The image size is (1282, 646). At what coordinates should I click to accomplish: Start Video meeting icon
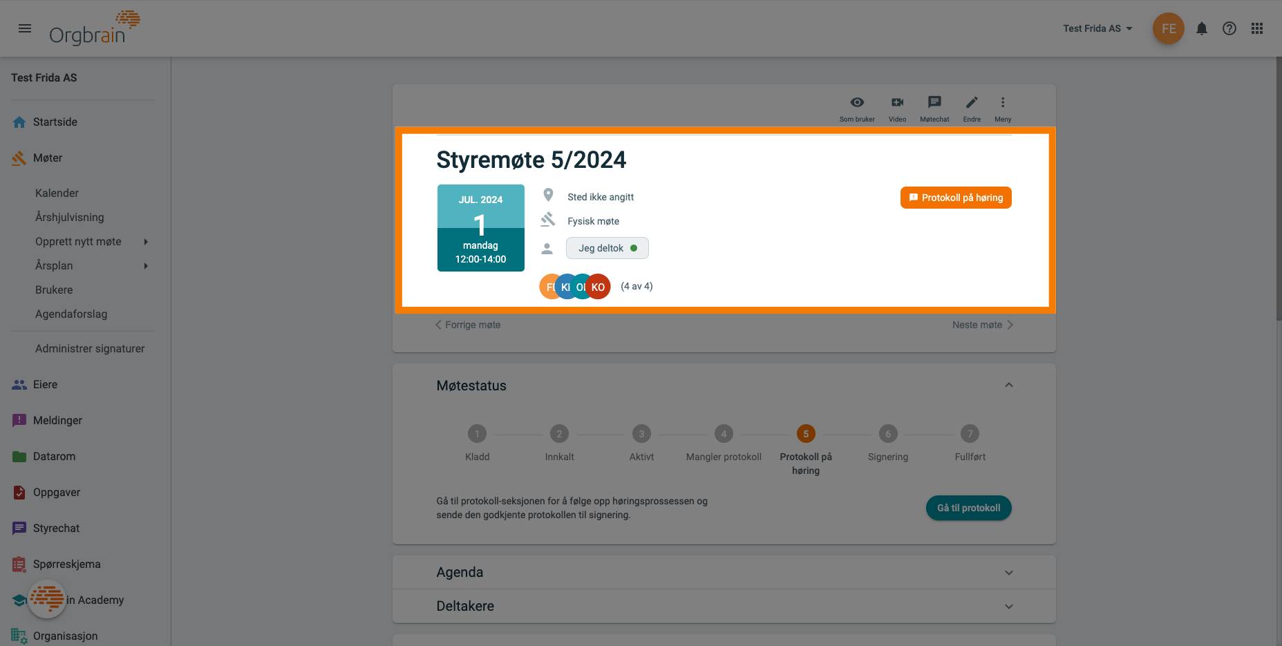(x=897, y=108)
